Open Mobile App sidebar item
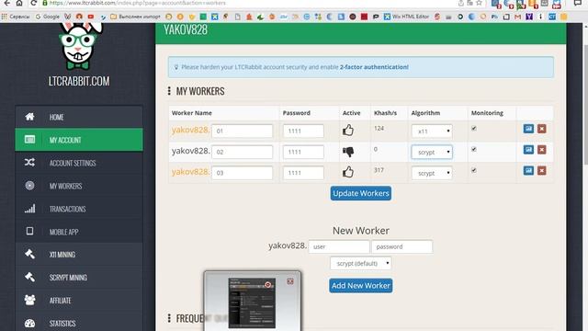Viewport: 588px width, 331px height. [79, 232]
